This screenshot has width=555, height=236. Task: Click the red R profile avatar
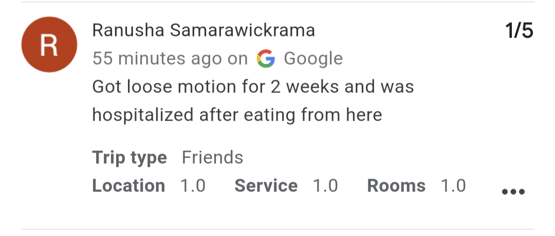tap(49, 45)
